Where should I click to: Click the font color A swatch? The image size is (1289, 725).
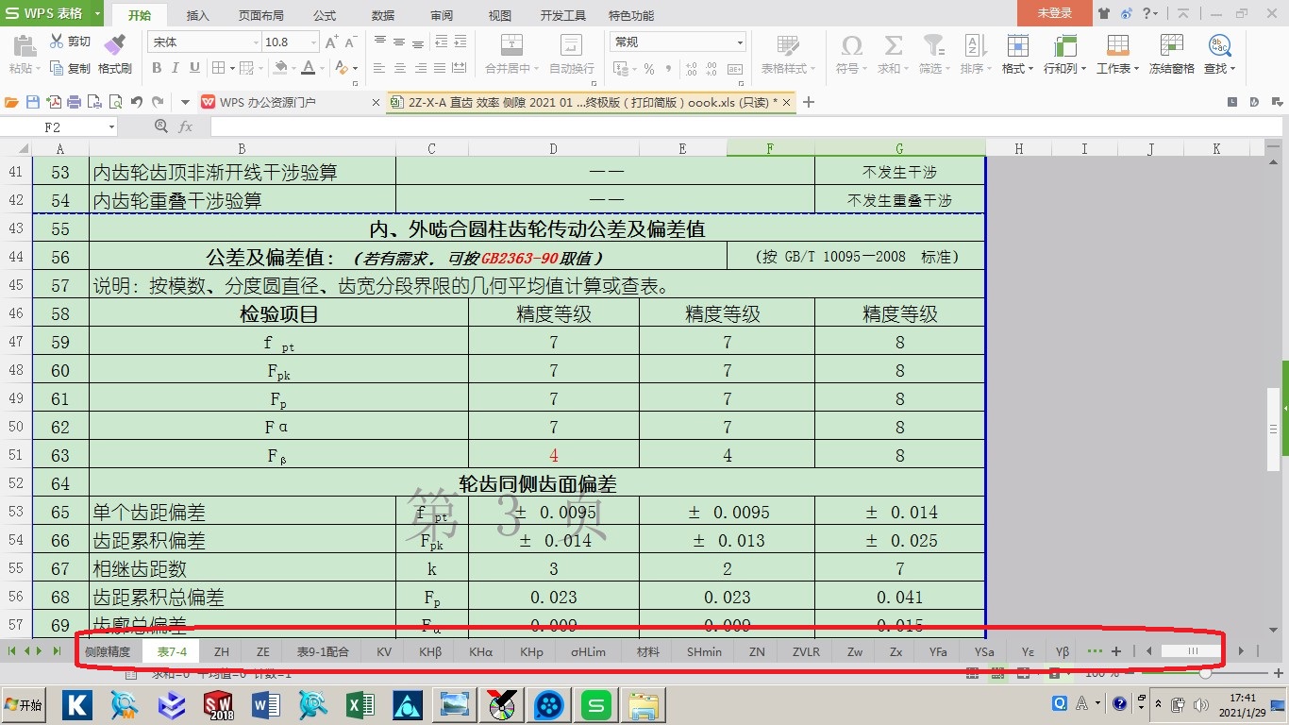308,68
